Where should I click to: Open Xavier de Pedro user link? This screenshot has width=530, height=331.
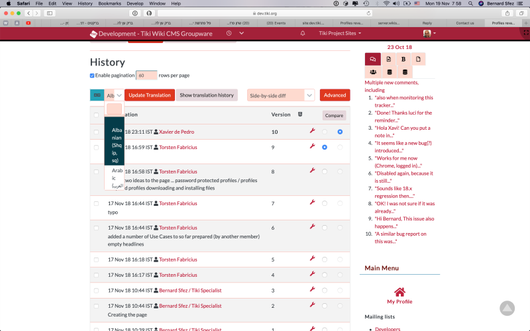click(176, 132)
